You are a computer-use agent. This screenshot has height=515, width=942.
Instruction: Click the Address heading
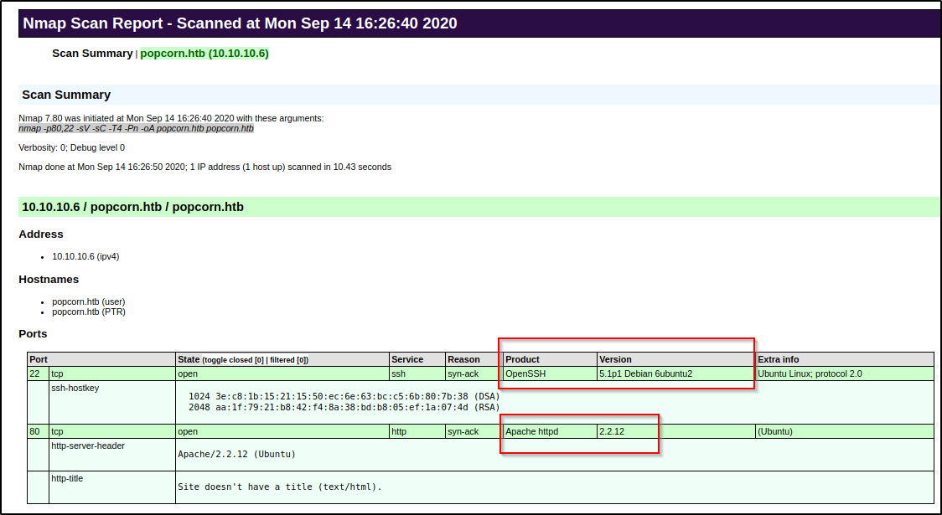(41, 234)
